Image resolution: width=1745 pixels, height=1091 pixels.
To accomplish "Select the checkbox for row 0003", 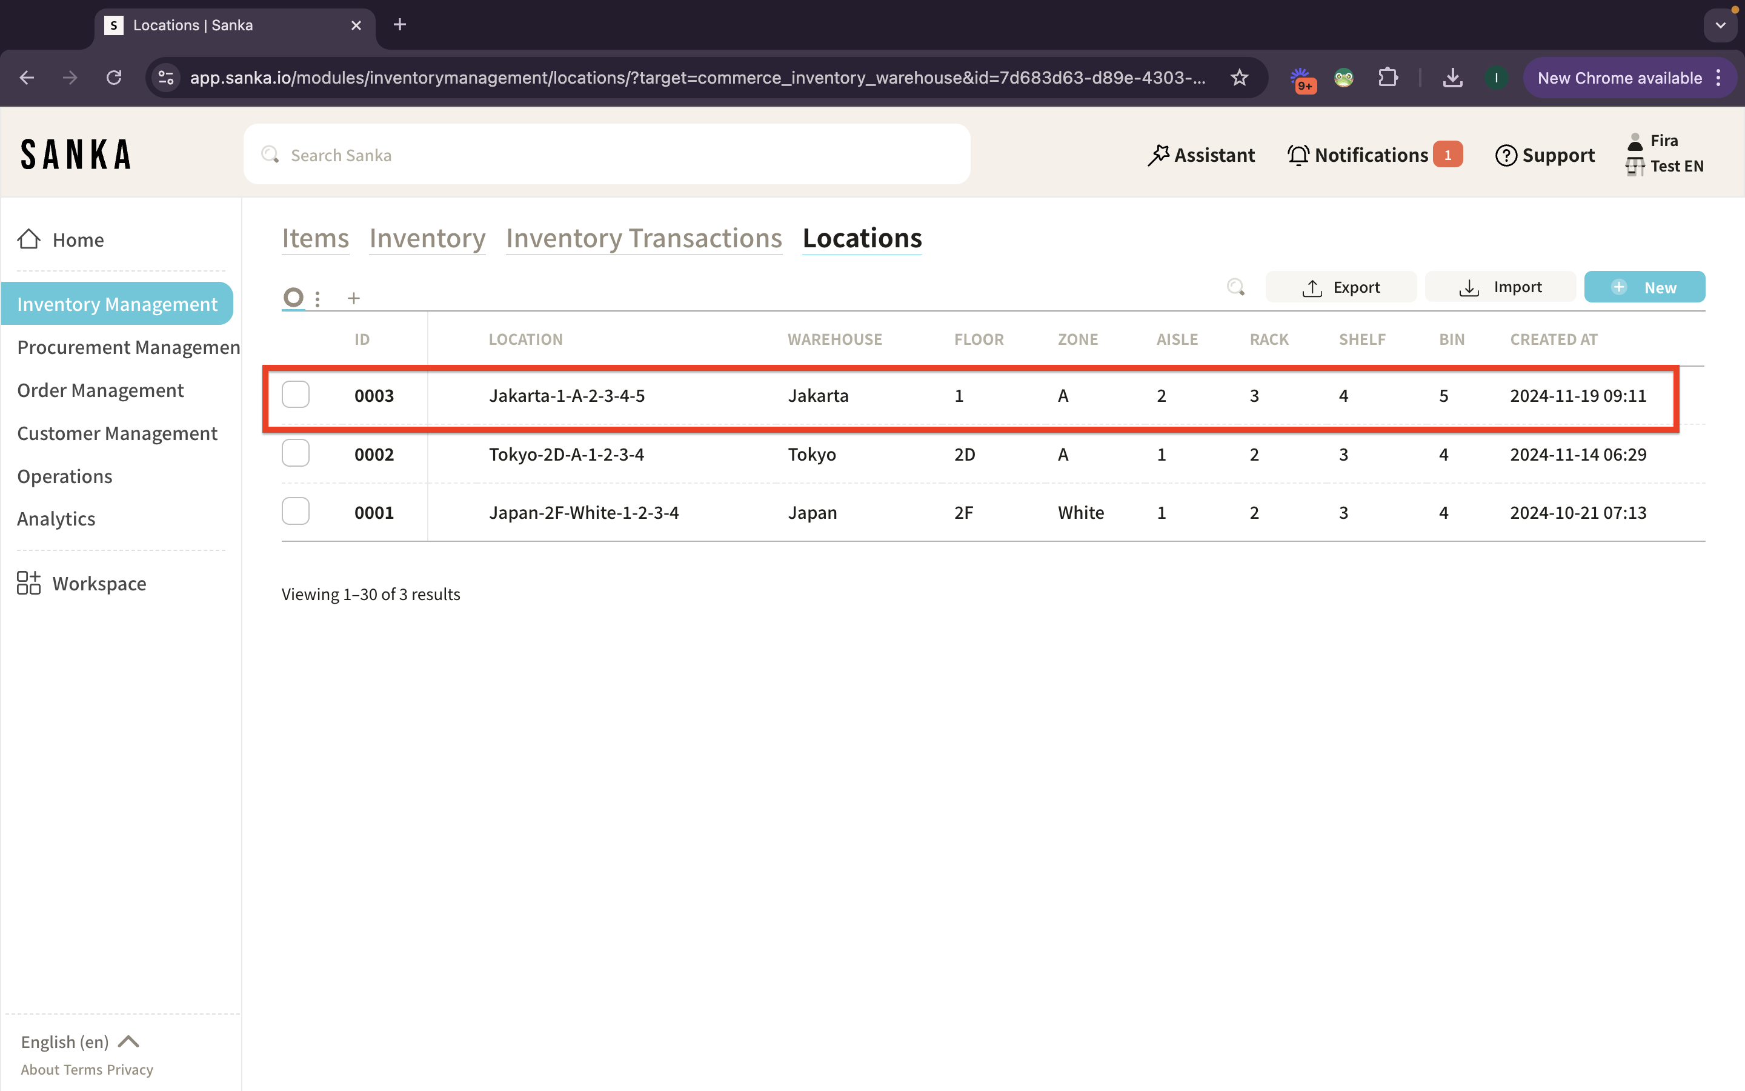I will pos(296,395).
